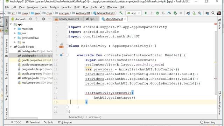Expand the res folder
The width and height of the screenshot is (224, 126).
tap(15, 42)
